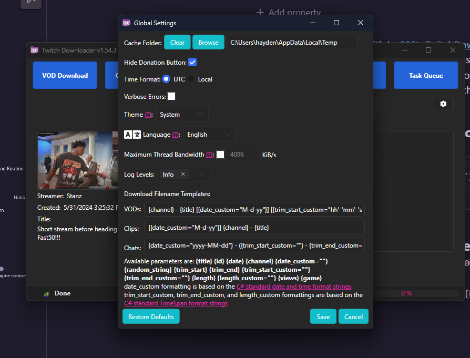Click the Twitch Downloader title bar icon
The width and height of the screenshot is (470, 358).
point(35,50)
